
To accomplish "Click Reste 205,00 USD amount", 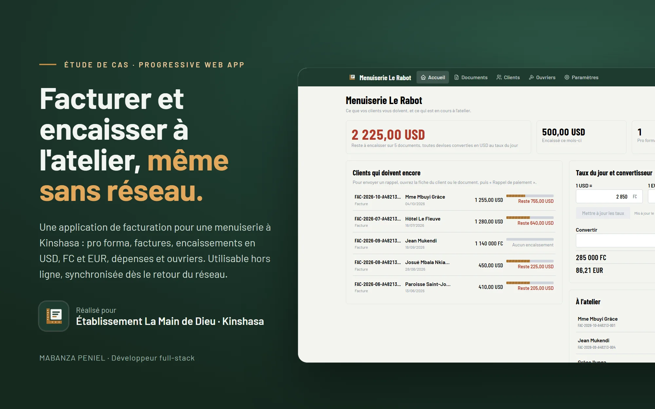I will click(536, 288).
